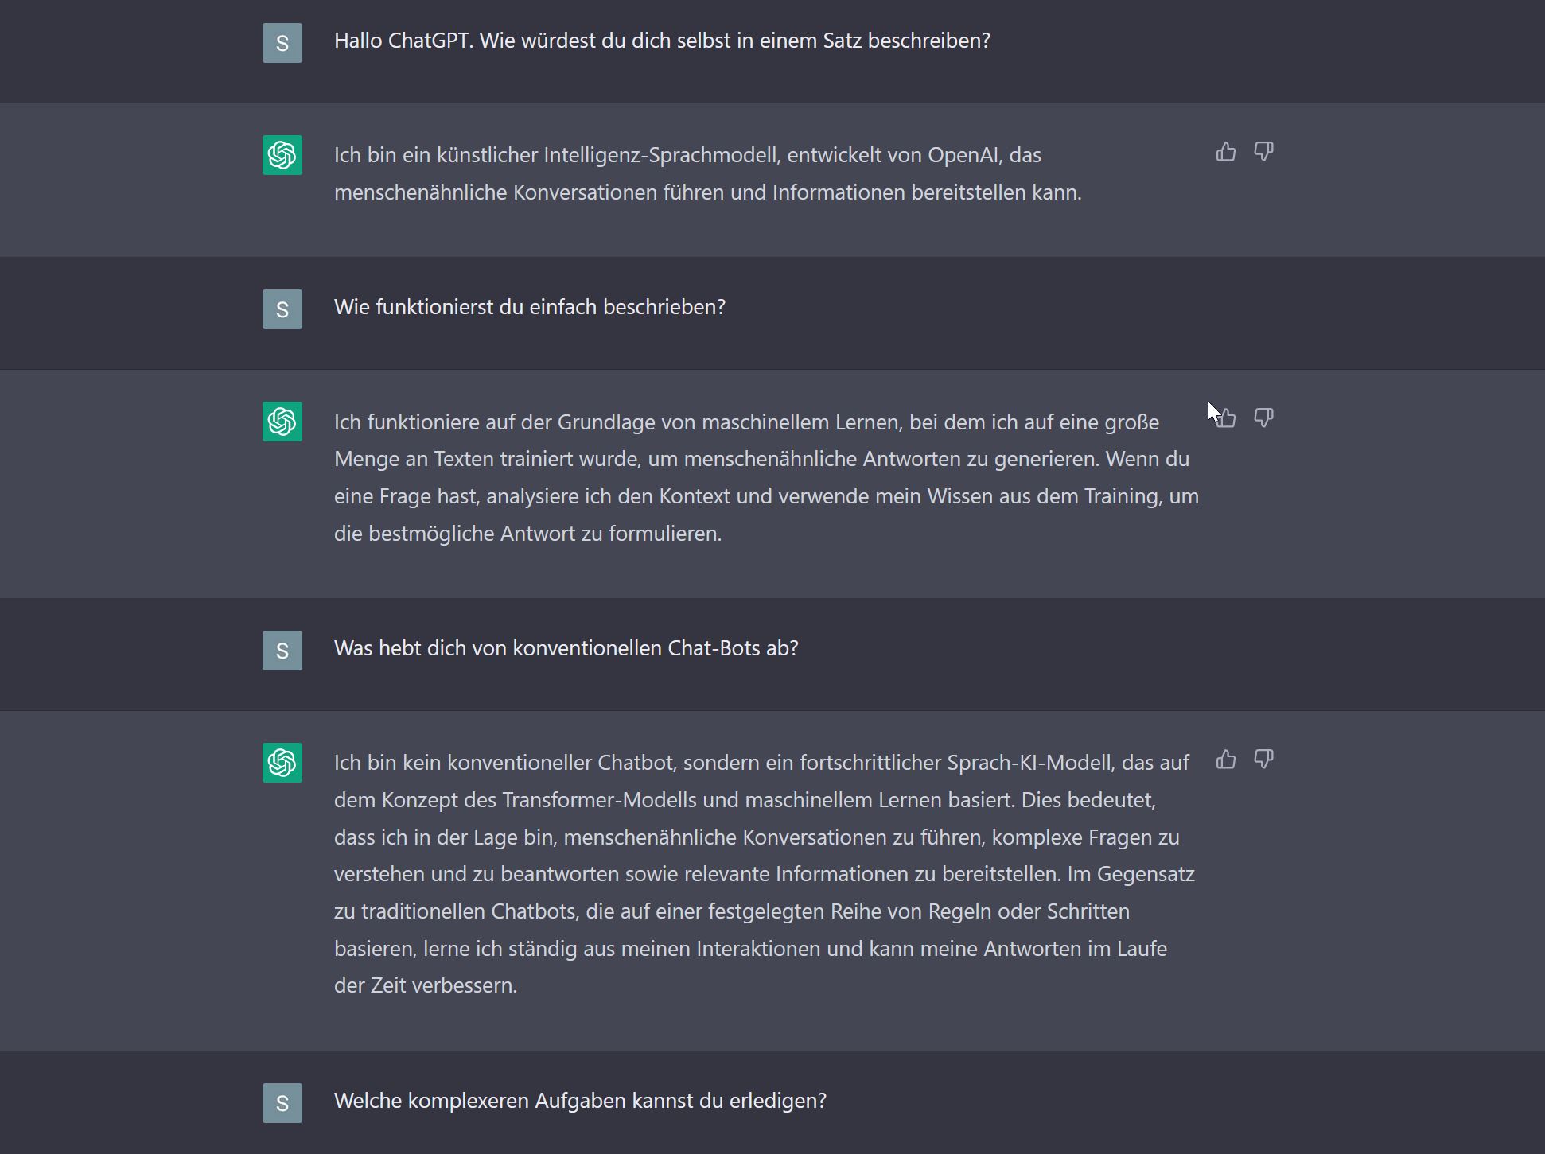Thumbs down the "künstlicher Intelligenz-Sprachmodell" answer
Image resolution: width=1545 pixels, height=1154 pixels.
pyautogui.click(x=1263, y=152)
